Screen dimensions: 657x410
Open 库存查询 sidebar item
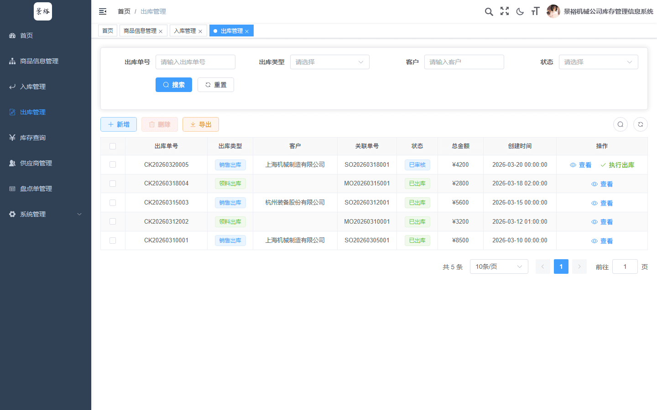pos(46,138)
